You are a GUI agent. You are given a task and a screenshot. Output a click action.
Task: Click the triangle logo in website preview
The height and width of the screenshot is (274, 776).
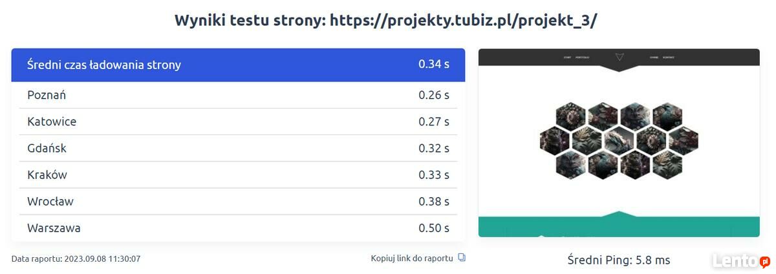click(619, 58)
